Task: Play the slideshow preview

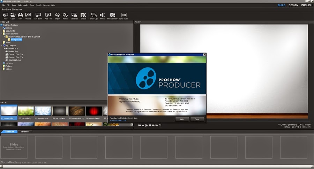Action: pyautogui.click(x=147, y=125)
